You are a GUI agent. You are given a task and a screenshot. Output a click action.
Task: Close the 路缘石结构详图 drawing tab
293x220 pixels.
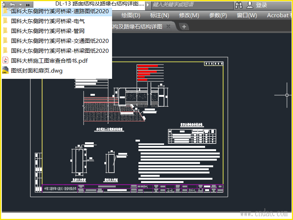[168, 26]
